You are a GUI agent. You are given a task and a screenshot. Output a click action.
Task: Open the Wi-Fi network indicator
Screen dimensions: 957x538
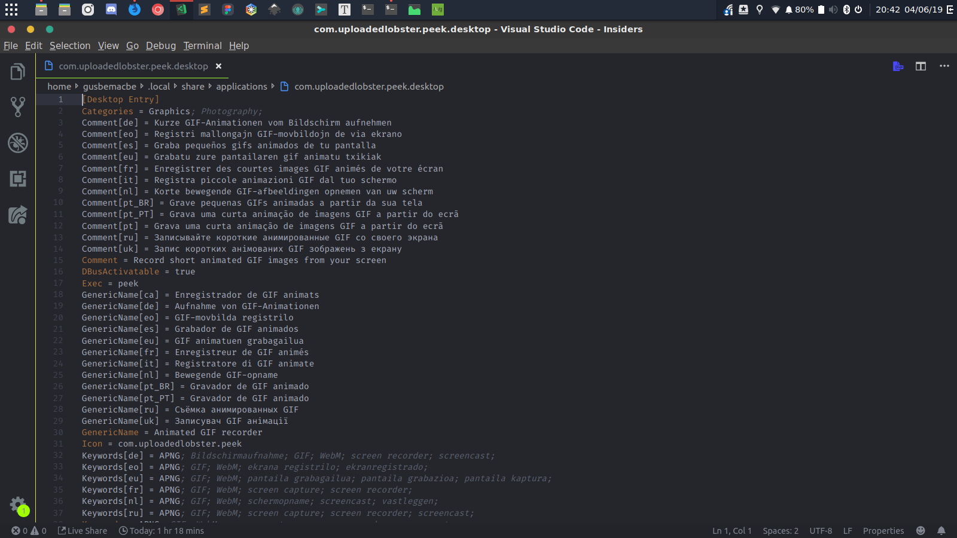775,10
